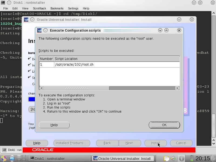This screenshot has height=162, width=216.
Task: Click the terminal vertical scrollbar thumb
Action: coord(214,126)
